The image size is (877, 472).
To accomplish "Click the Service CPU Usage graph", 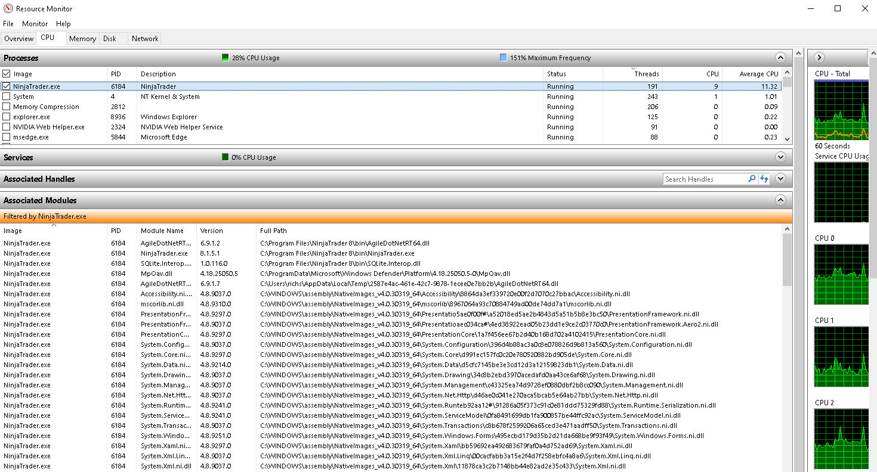I will 842,192.
